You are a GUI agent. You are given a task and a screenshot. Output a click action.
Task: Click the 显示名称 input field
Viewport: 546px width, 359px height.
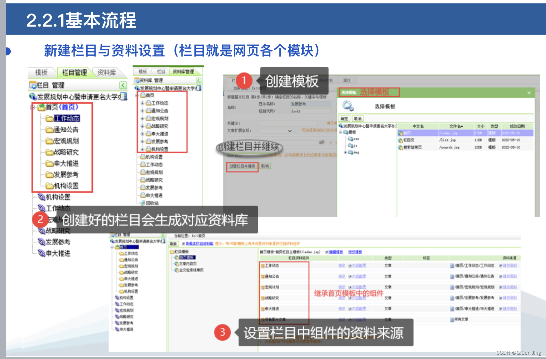311,104
